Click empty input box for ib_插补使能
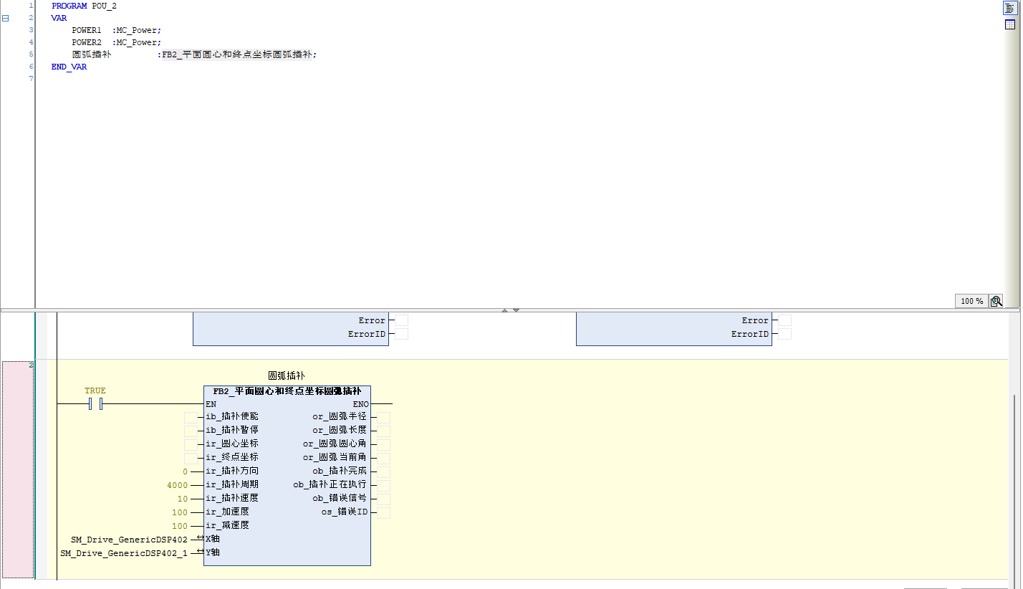The image size is (1023, 589). pyautogui.click(x=191, y=417)
